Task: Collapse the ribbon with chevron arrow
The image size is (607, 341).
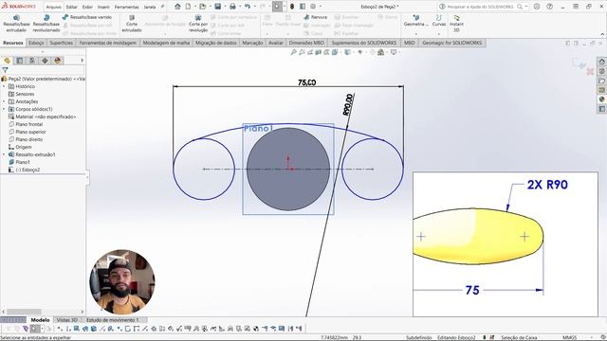Action: tap(602, 34)
